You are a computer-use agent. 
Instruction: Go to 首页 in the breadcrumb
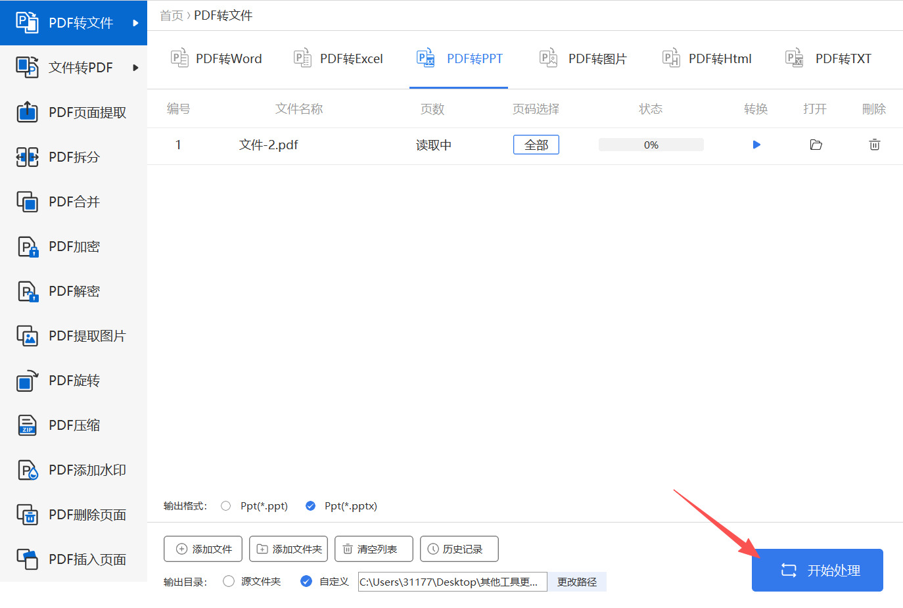pyautogui.click(x=172, y=15)
